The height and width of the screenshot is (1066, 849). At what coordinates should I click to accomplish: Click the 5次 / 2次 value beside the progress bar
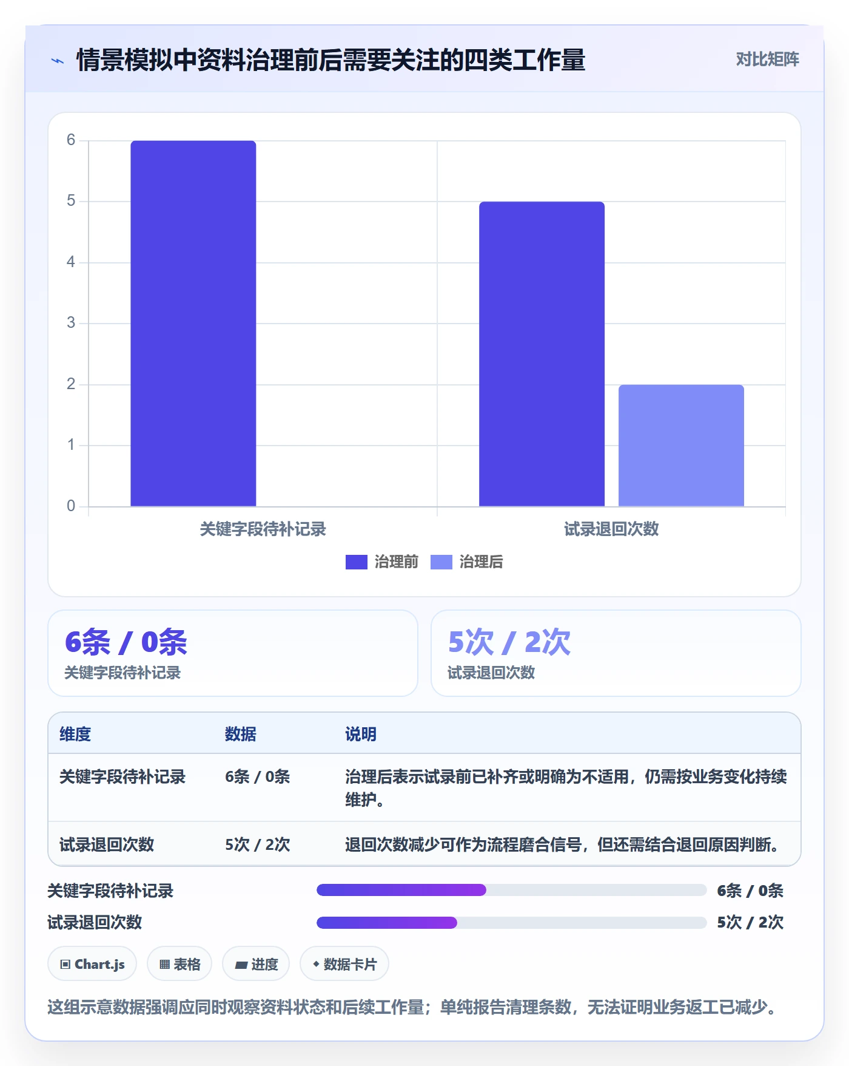(750, 922)
